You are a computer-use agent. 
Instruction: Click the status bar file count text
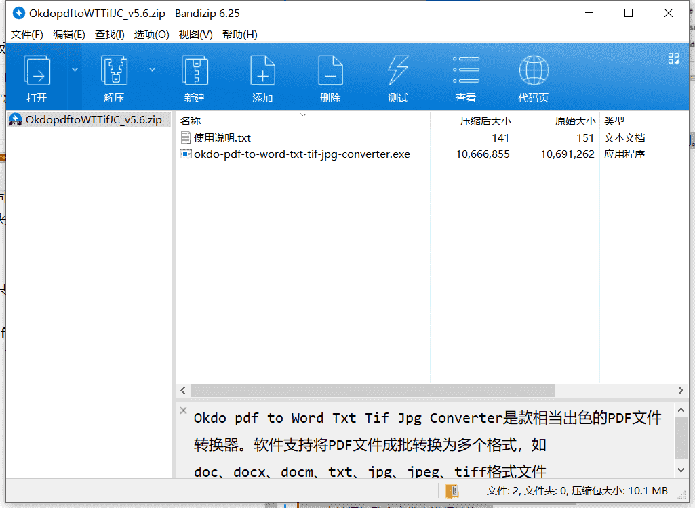pyautogui.click(x=577, y=490)
